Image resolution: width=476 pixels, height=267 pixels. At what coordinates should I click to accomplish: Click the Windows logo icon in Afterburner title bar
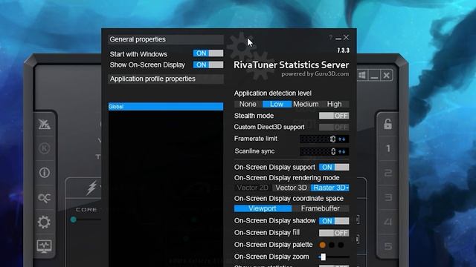tap(362, 75)
